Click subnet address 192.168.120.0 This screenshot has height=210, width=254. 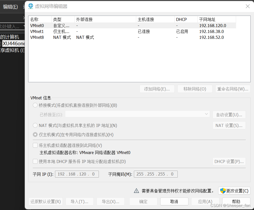[213, 26]
